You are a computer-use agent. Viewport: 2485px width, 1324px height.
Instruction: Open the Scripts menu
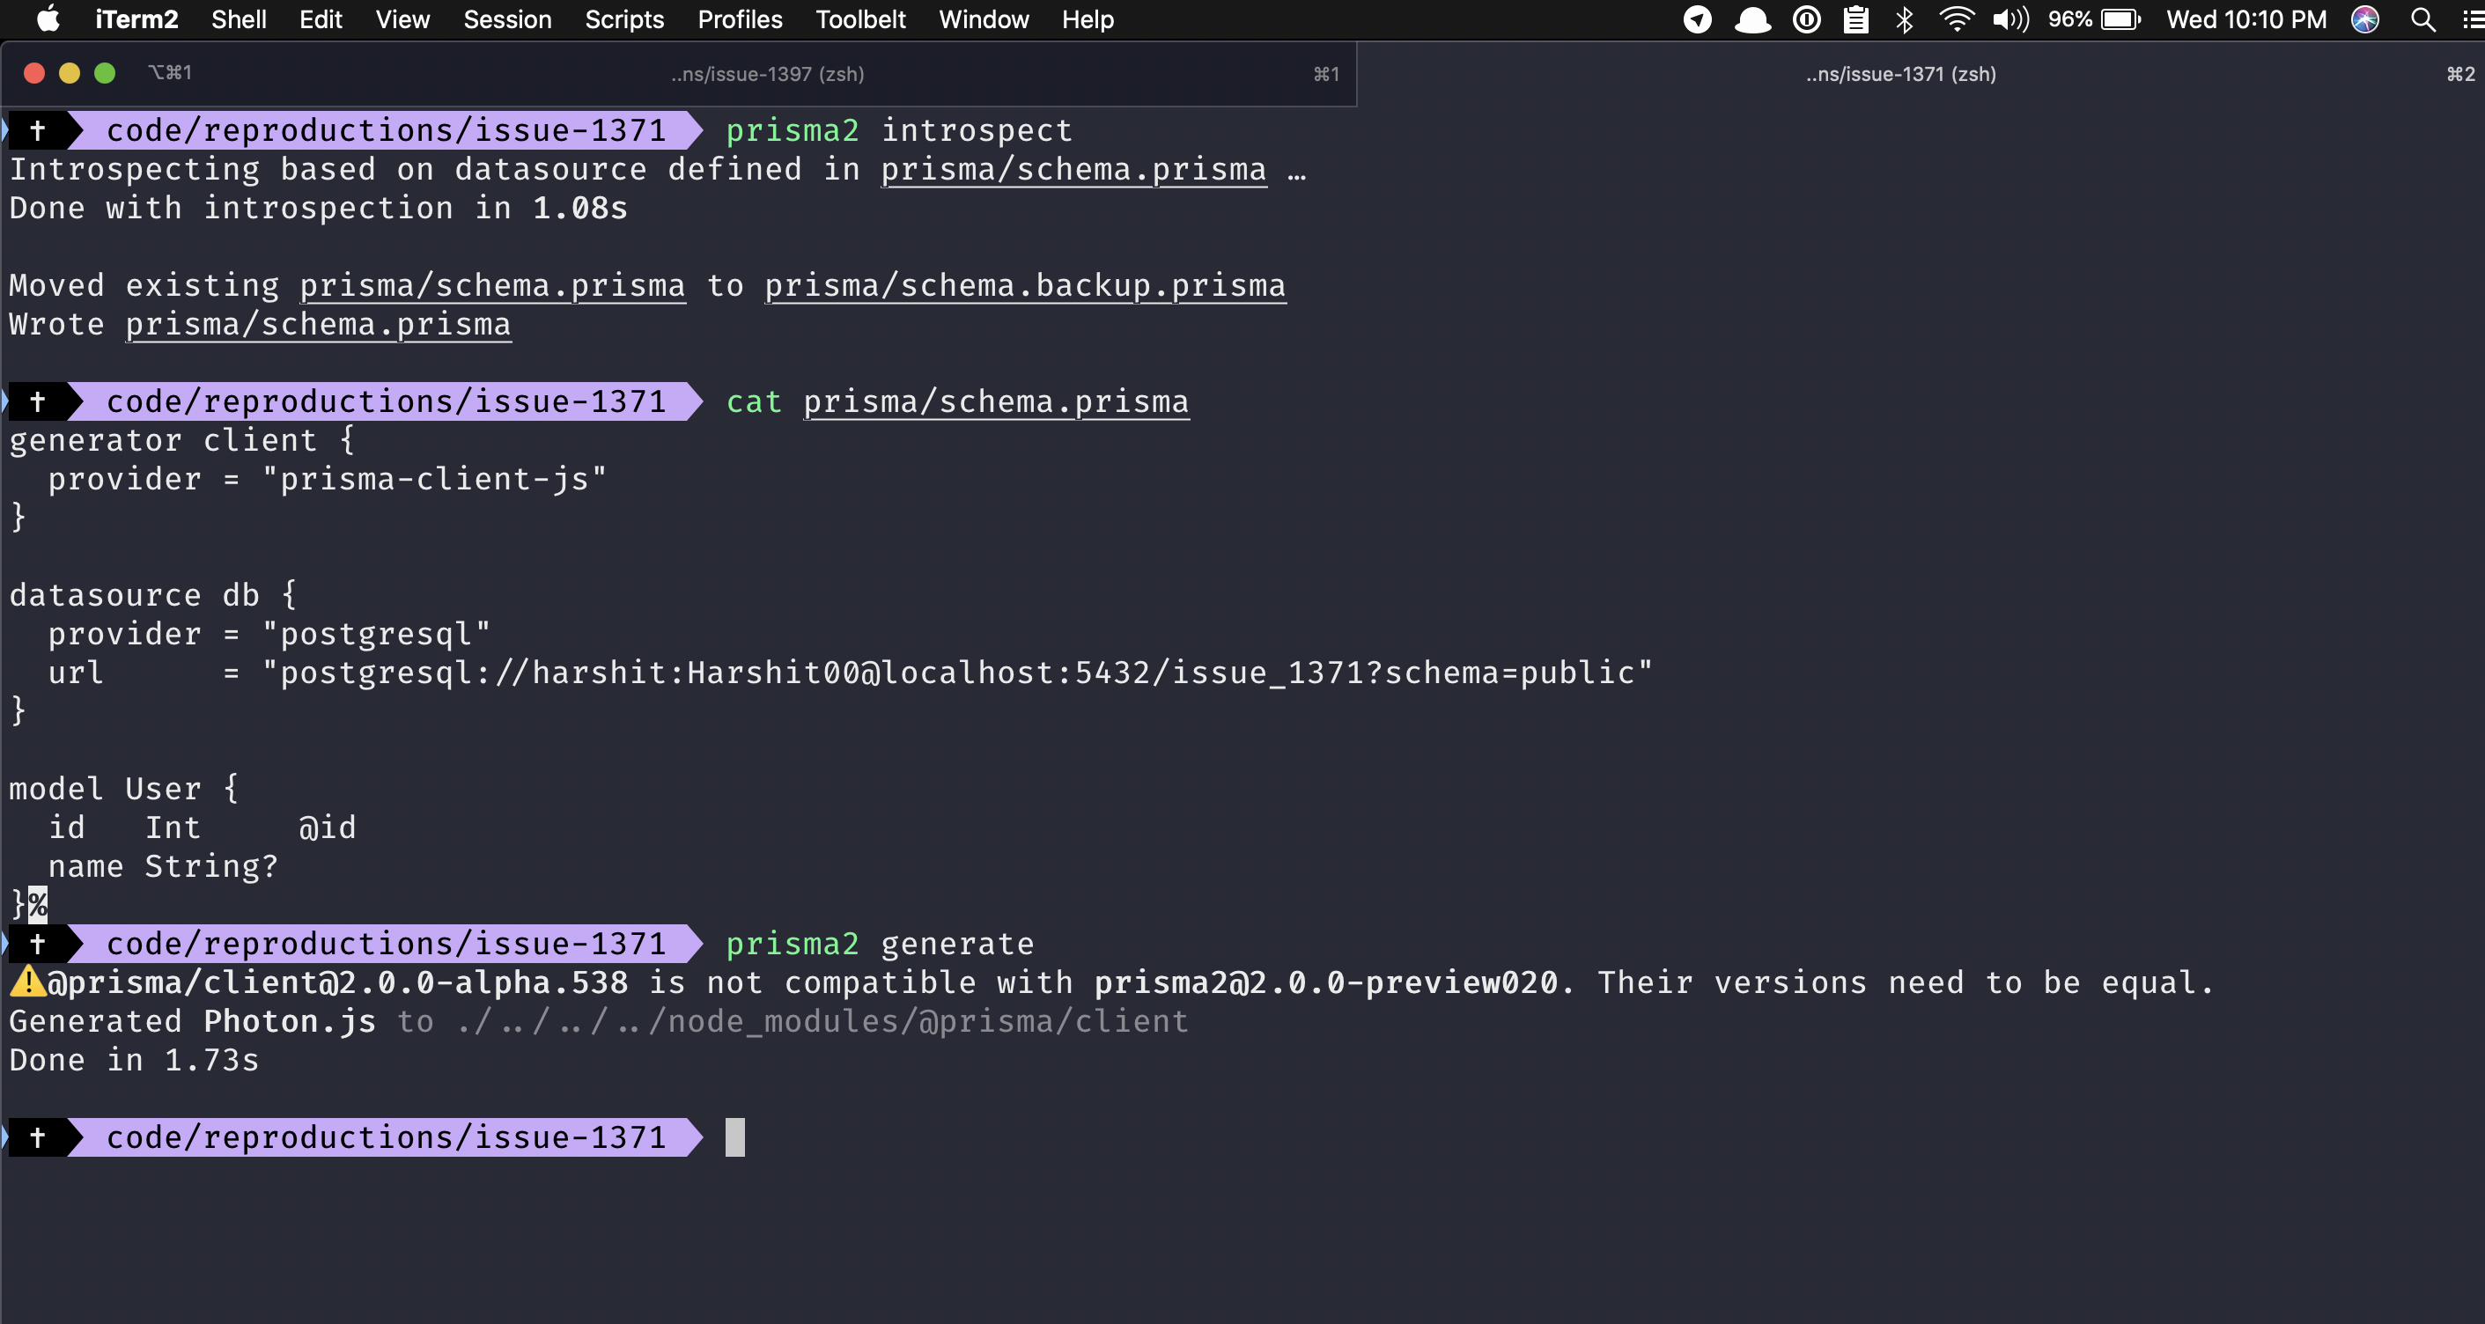623,19
